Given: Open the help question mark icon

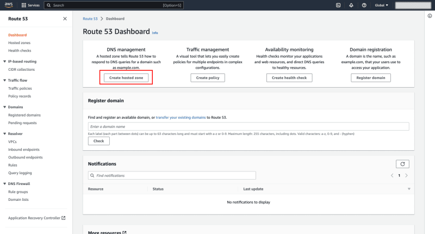Looking at the screenshot, I should pyautogui.click(x=364, y=5).
